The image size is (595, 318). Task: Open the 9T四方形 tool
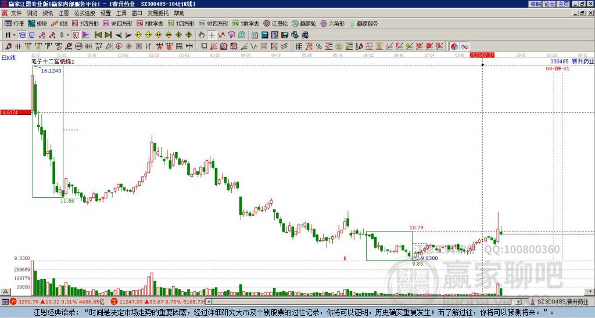(x=214, y=23)
